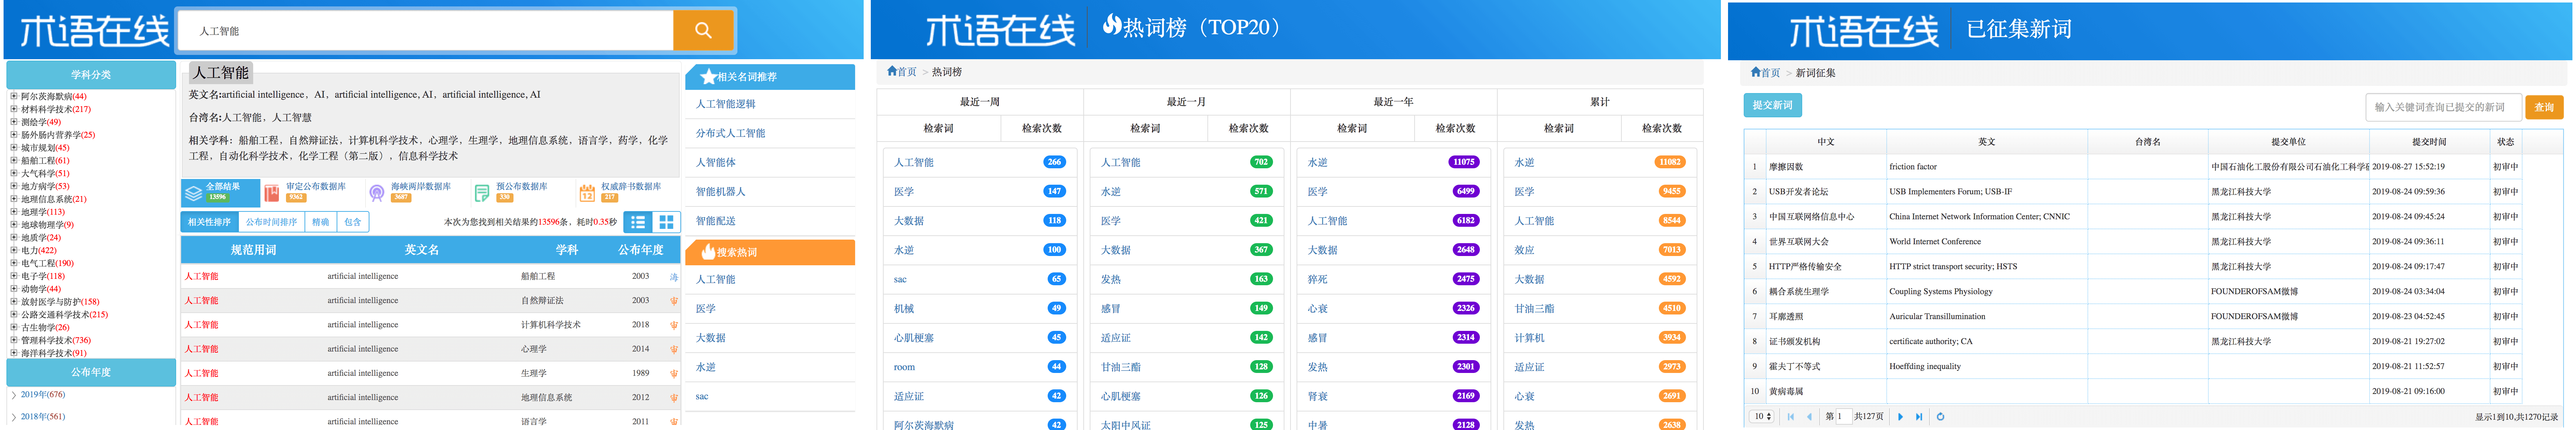Open related term 人工智能逻辑
This screenshot has width=2576, height=430.
tap(726, 104)
